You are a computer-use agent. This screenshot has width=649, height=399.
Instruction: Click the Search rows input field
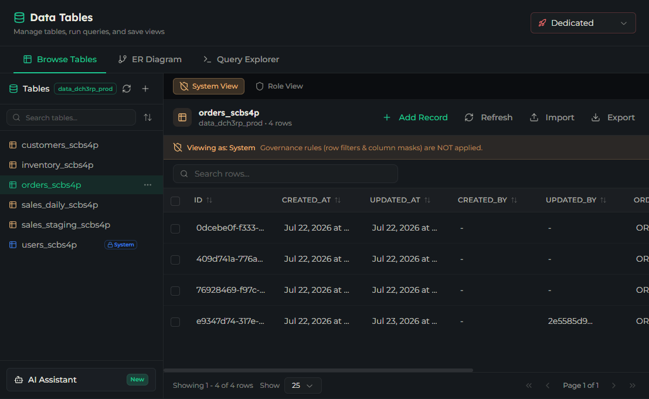click(x=285, y=174)
